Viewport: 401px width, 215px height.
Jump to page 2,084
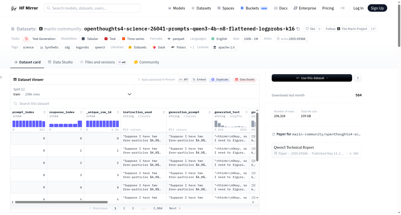coord(158,208)
